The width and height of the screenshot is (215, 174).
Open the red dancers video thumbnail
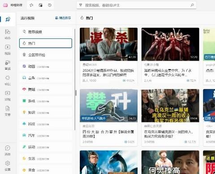tap(170, 44)
